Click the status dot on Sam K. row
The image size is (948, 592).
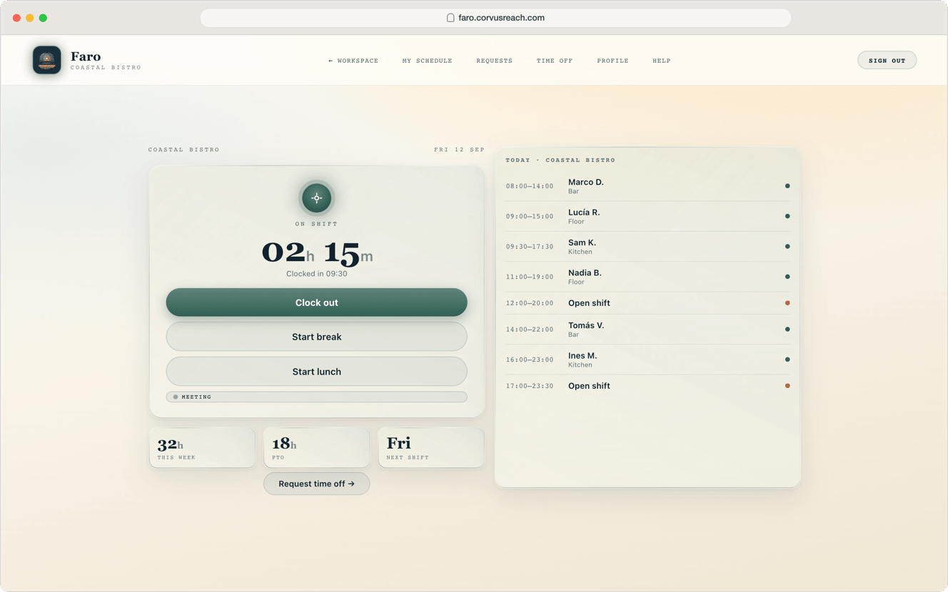coord(787,247)
